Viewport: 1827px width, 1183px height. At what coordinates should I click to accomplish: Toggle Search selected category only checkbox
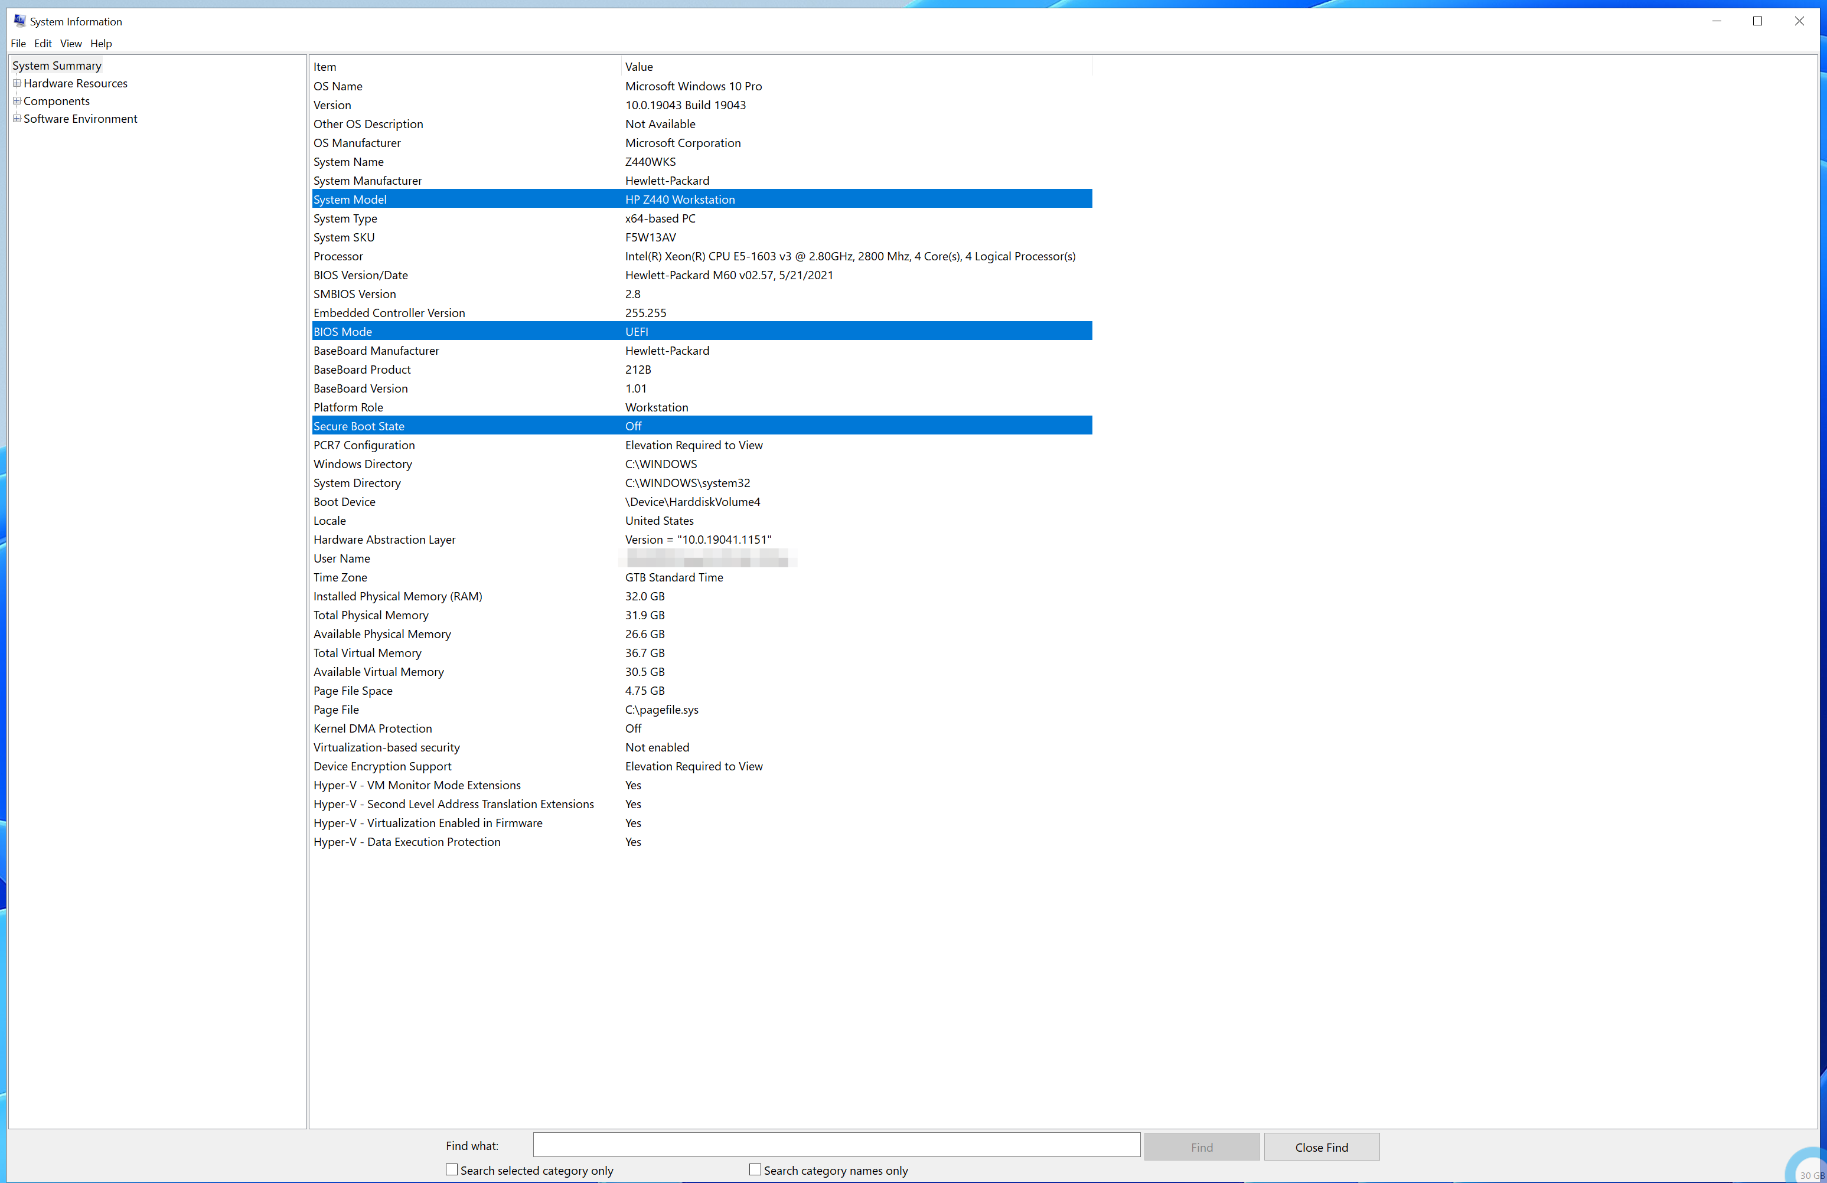point(451,1170)
